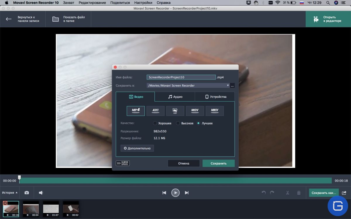Open the share export icon
Screen dimensions: 351x219
(344, 193)
